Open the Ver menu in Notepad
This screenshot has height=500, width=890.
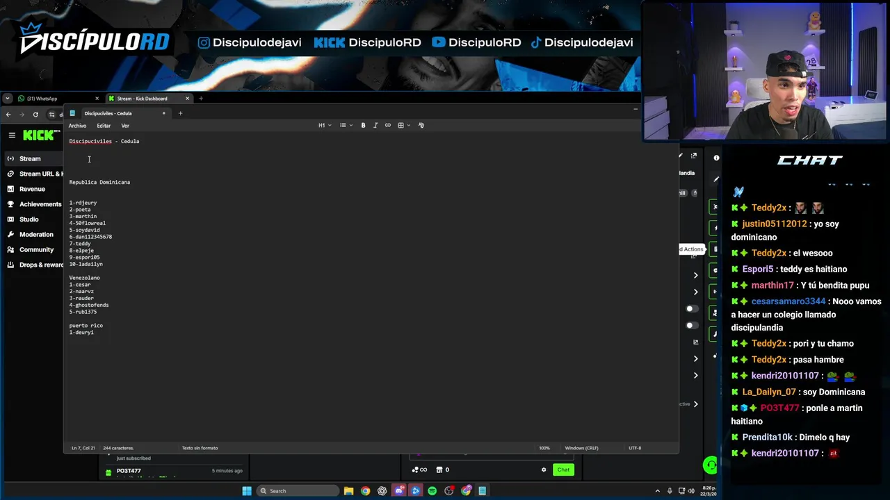point(125,126)
